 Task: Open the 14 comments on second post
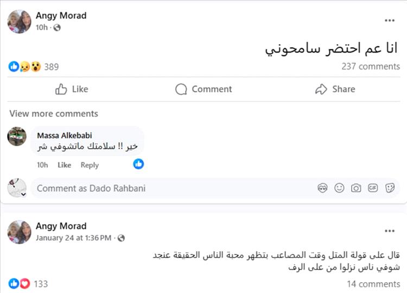(373, 283)
